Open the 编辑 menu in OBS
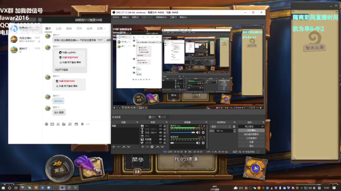This screenshot has height=191, width=341. [125, 17]
